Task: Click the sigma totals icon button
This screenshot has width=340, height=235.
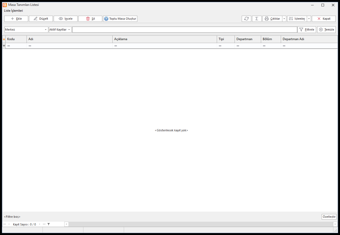Action: coord(257,19)
